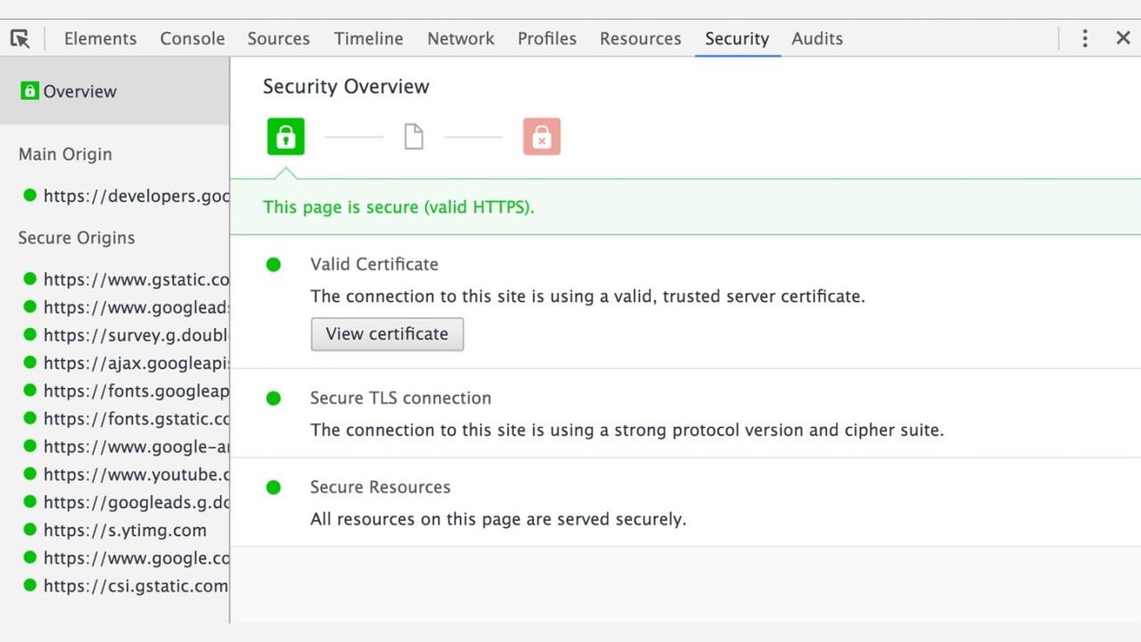The image size is (1141, 642).
Task: Open the Console tab
Action: pos(192,38)
